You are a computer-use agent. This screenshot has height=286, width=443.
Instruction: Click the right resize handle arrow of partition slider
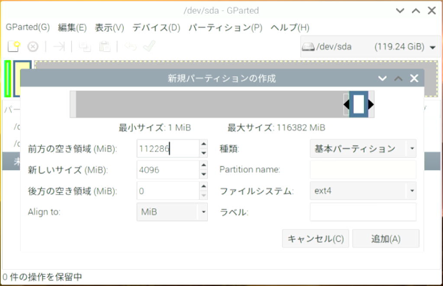(x=371, y=104)
